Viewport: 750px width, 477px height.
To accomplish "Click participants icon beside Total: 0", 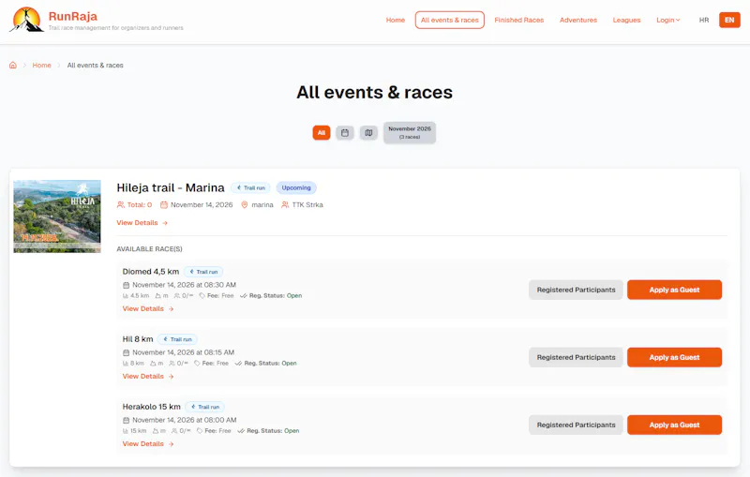I will (121, 204).
